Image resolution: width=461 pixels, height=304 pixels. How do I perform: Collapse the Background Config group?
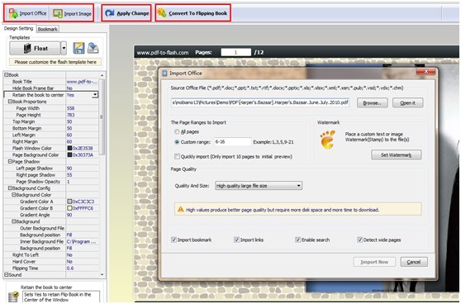pyautogui.click(x=10, y=188)
